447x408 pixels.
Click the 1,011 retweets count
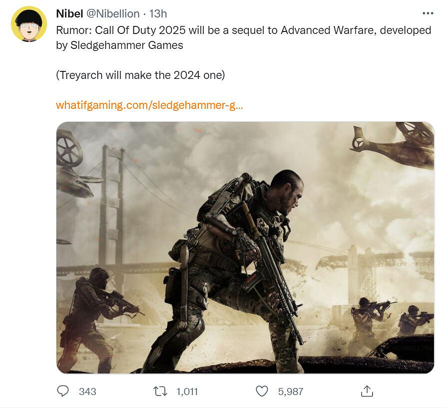point(187,392)
